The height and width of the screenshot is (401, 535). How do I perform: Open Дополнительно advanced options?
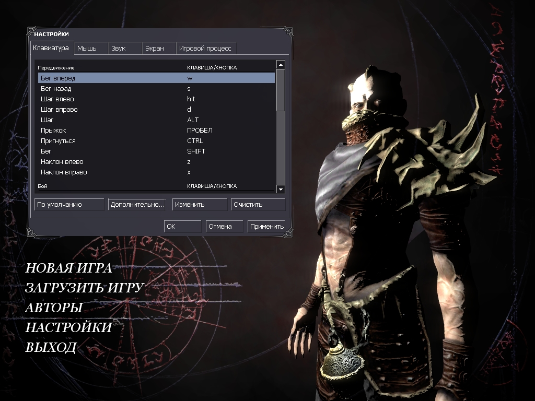[137, 205]
